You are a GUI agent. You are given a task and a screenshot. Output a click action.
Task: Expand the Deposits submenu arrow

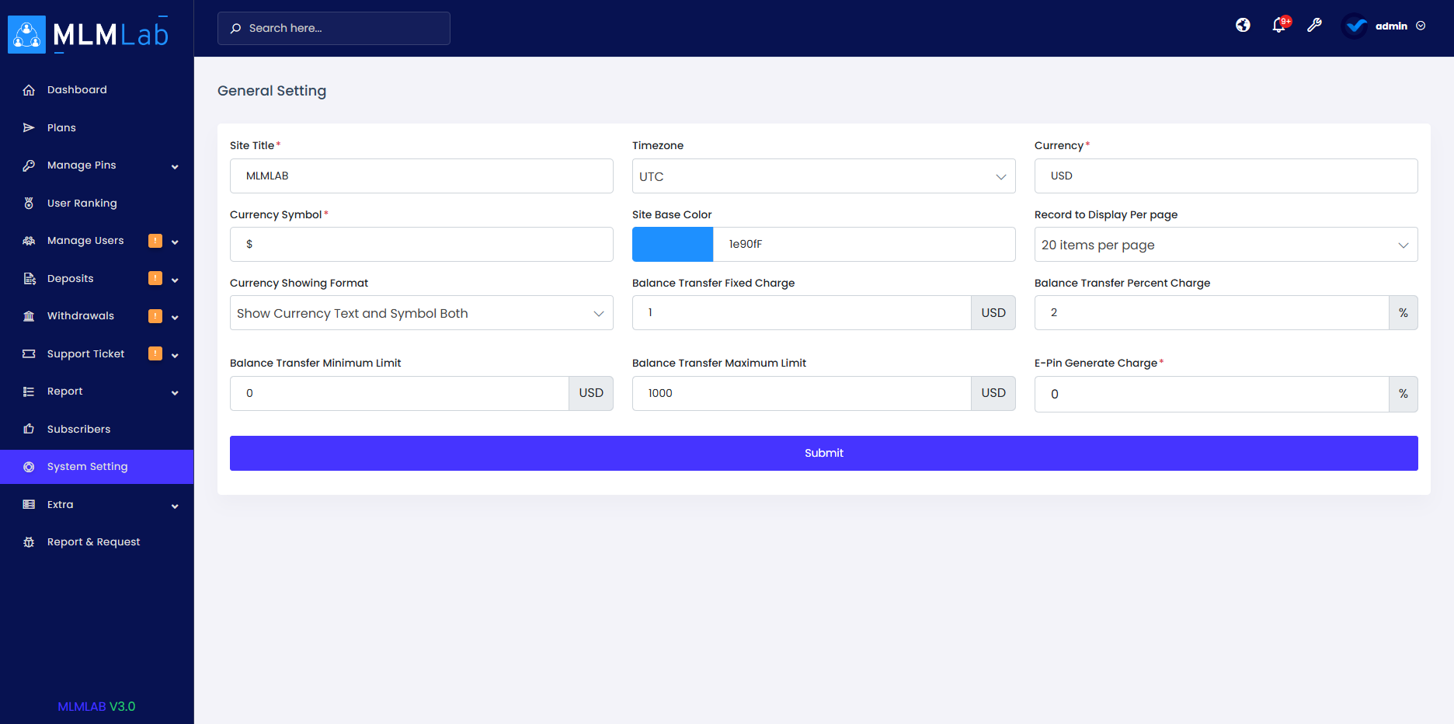click(x=175, y=280)
